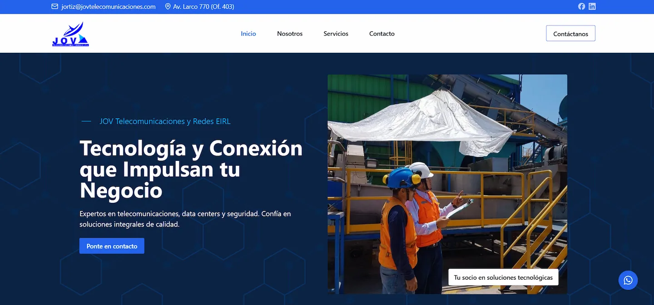Screen dimensions: 654x305
Task: Click the jortiz@jovtelecomunicaciones.com email address
Action: pos(109,7)
